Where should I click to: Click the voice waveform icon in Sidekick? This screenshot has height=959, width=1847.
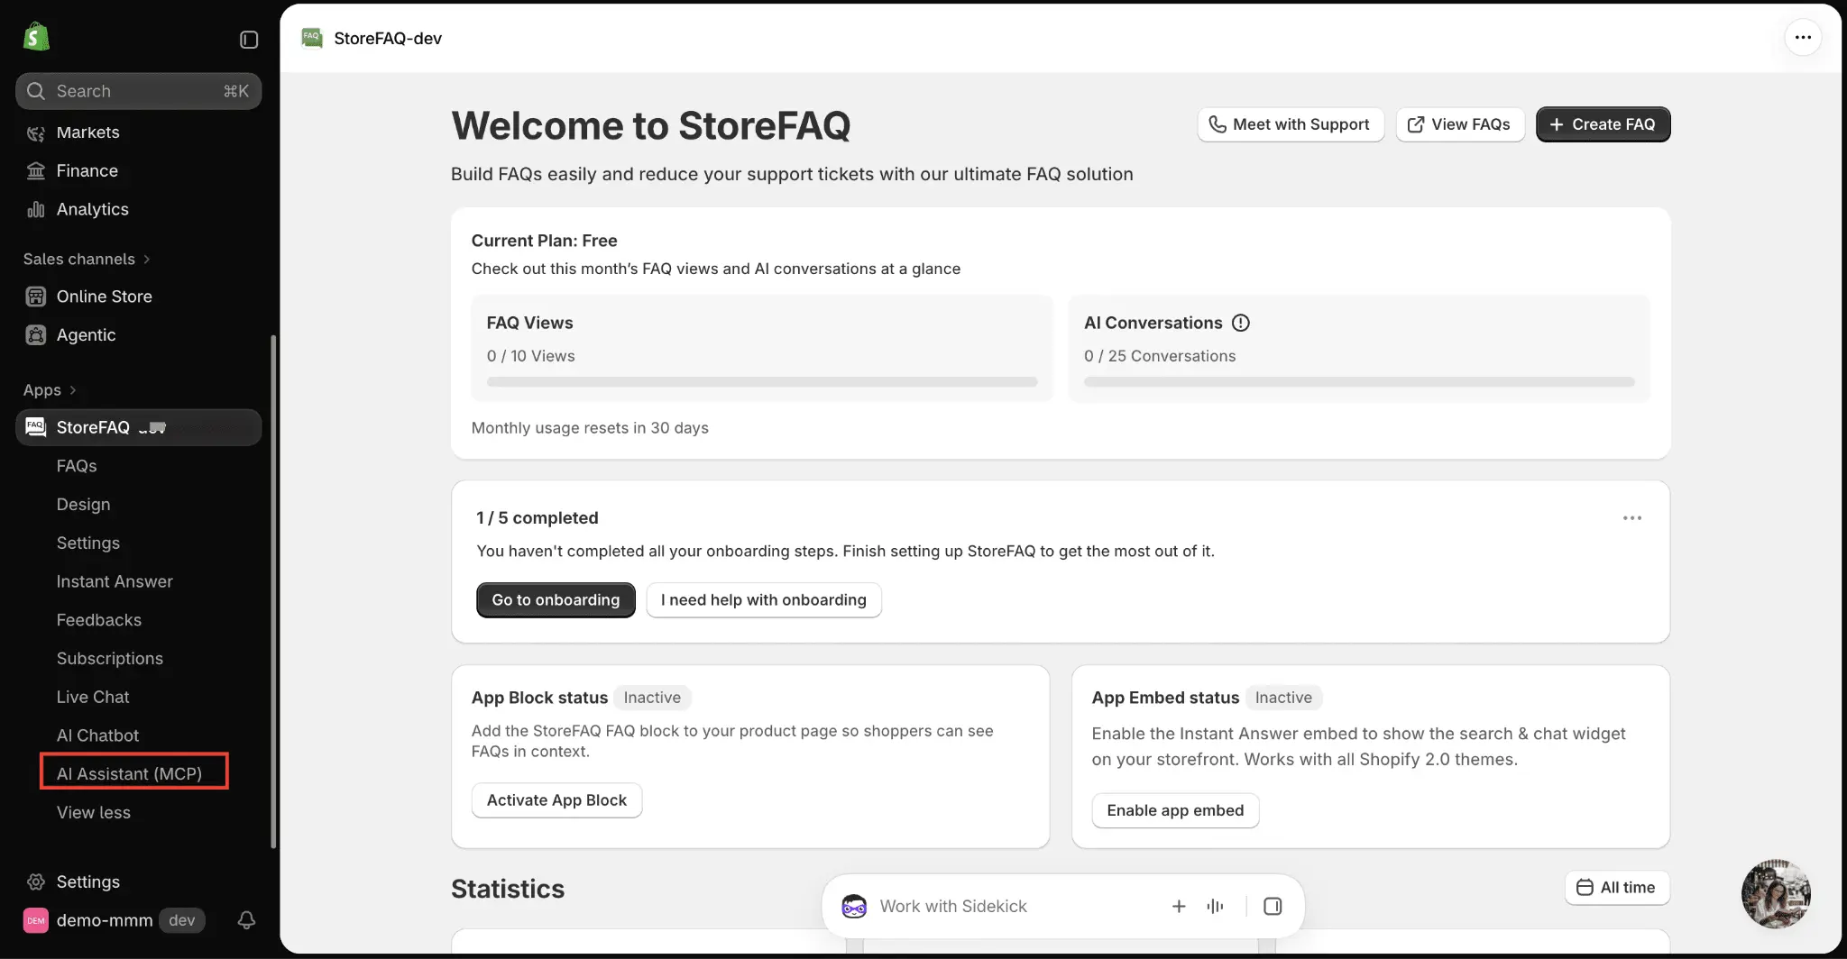point(1216,906)
